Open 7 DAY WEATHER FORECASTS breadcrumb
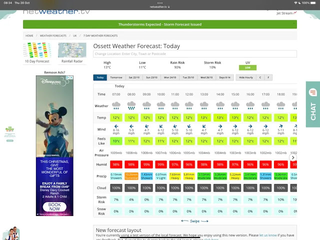Screen dimensions: 320x240 (x=100, y=35)
